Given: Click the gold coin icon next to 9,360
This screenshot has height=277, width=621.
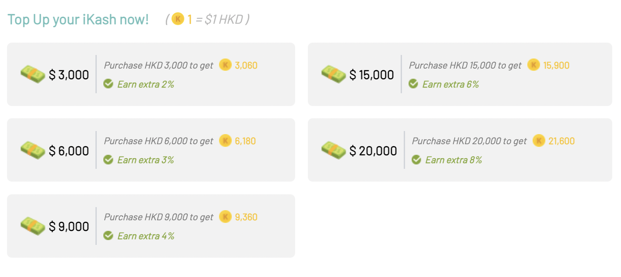Looking at the screenshot, I should (225, 217).
